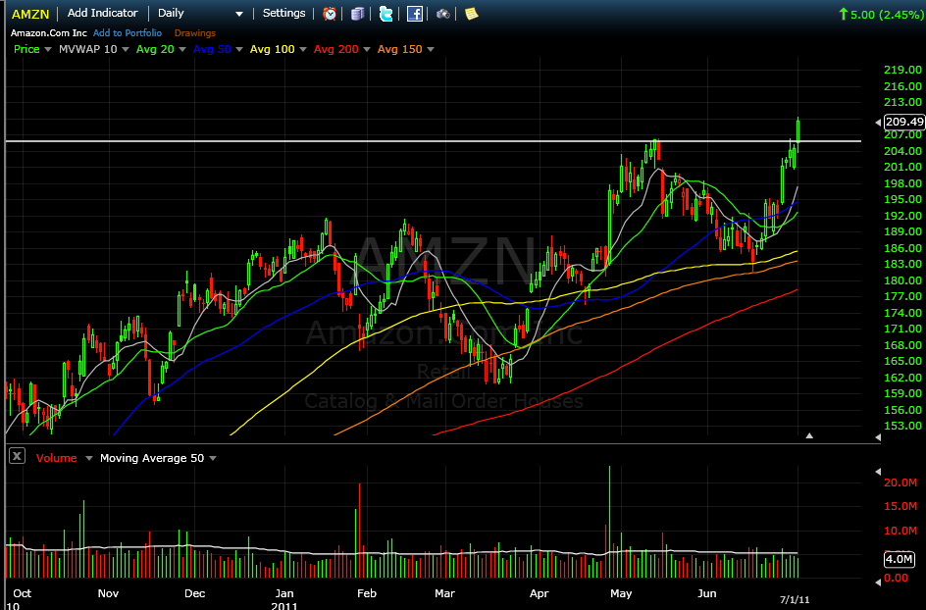Click scale arrow below the 153.00 label

878,437
